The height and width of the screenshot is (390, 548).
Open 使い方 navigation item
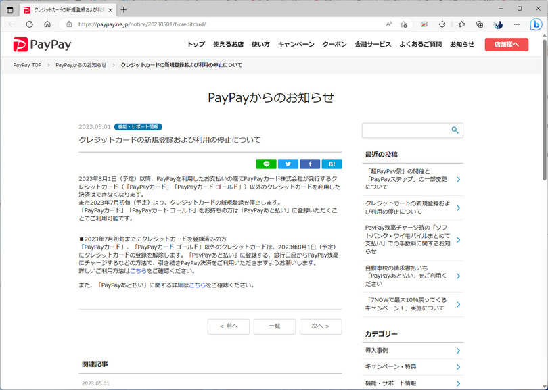pos(260,45)
